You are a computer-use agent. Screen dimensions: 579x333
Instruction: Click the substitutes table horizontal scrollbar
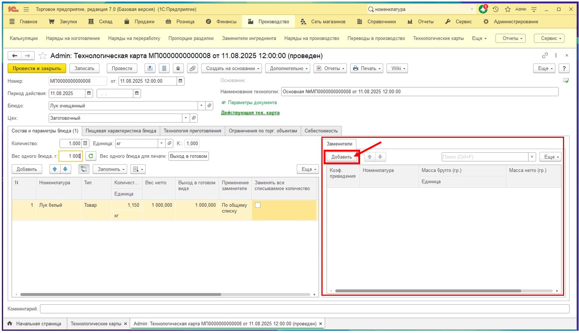[428, 291]
